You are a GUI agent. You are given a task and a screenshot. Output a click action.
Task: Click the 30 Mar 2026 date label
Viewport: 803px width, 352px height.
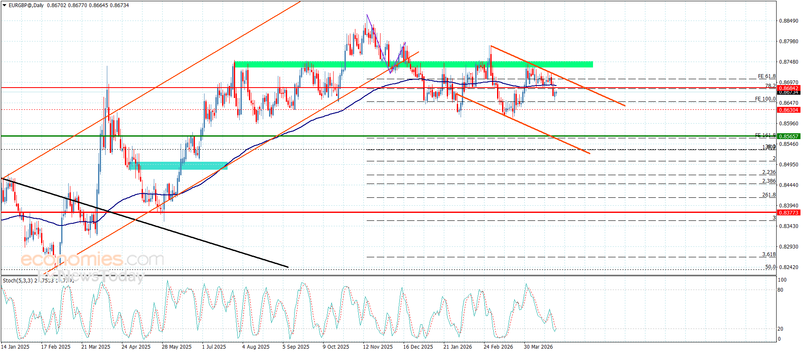[x=538, y=347]
